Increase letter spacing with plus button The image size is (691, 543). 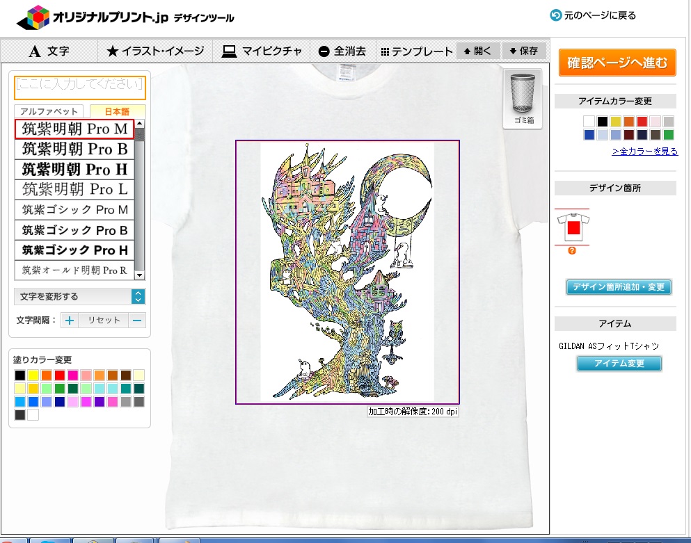pos(69,320)
